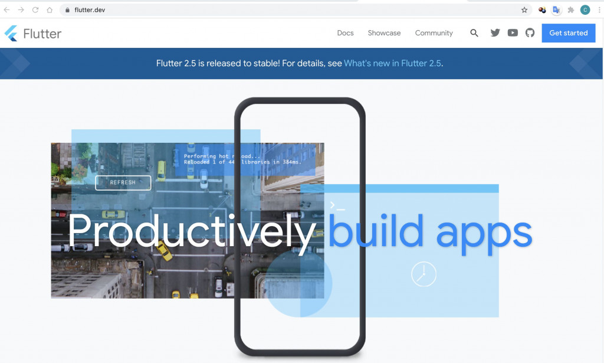Click the terminal prompt icon in the blue panel

tap(337, 206)
